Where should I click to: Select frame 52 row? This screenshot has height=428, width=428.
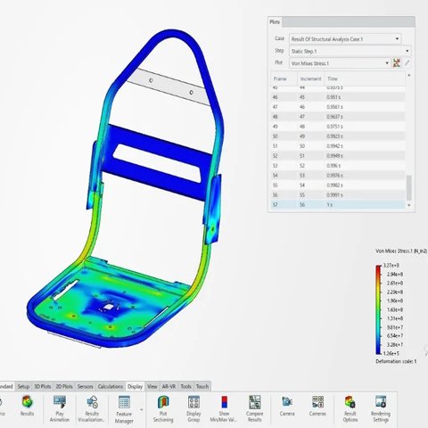click(338, 156)
